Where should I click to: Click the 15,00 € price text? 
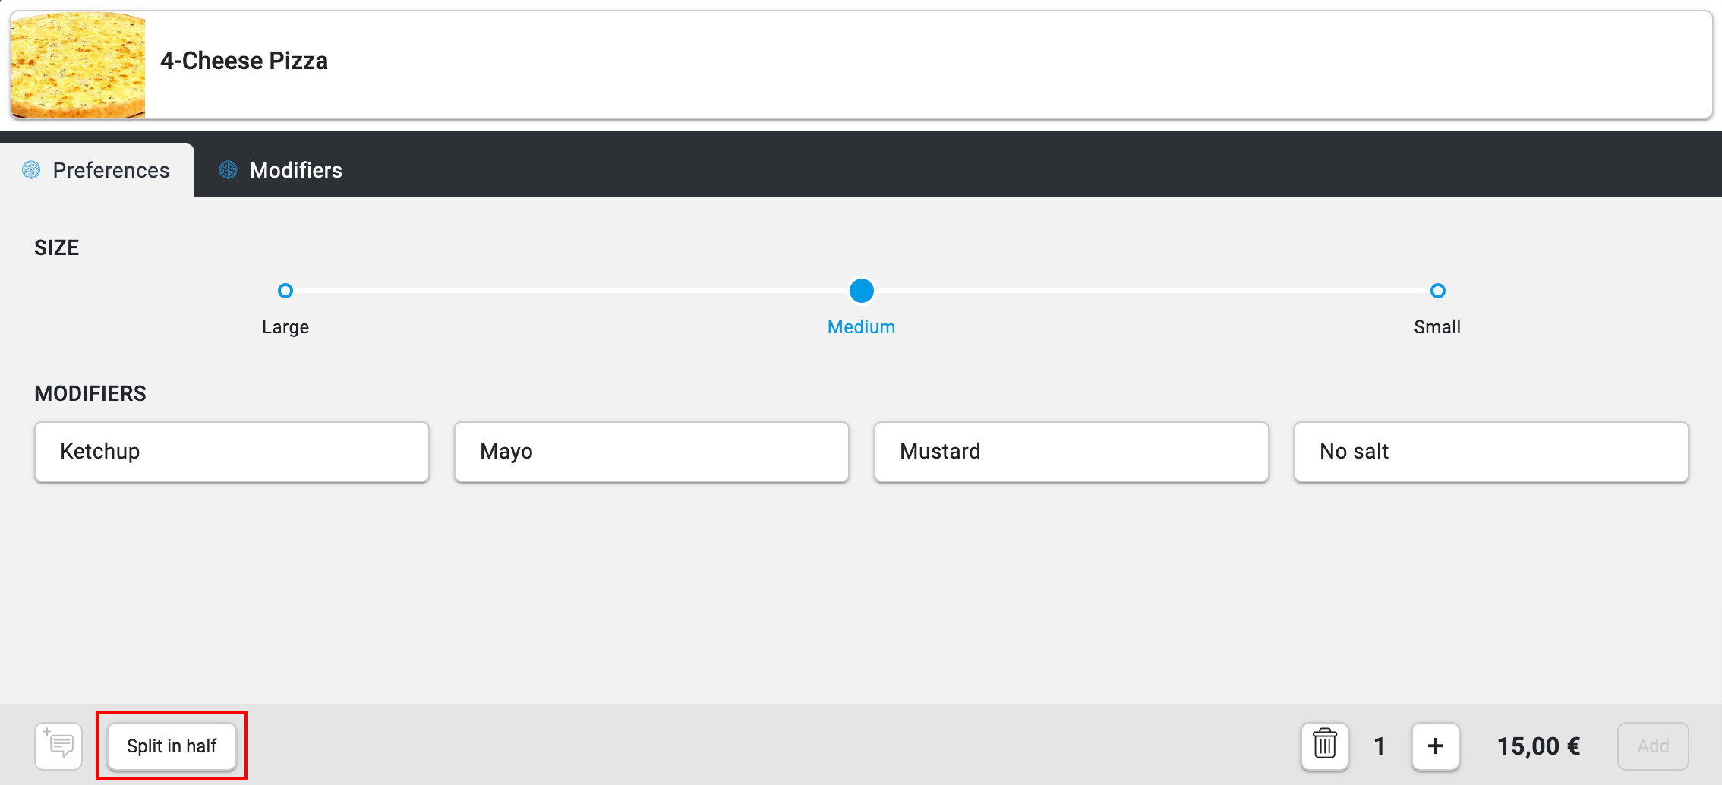(x=1538, y=746)
